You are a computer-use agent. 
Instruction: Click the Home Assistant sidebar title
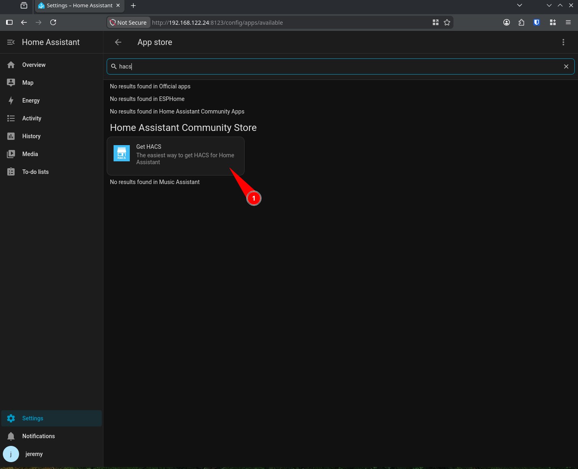51,42
